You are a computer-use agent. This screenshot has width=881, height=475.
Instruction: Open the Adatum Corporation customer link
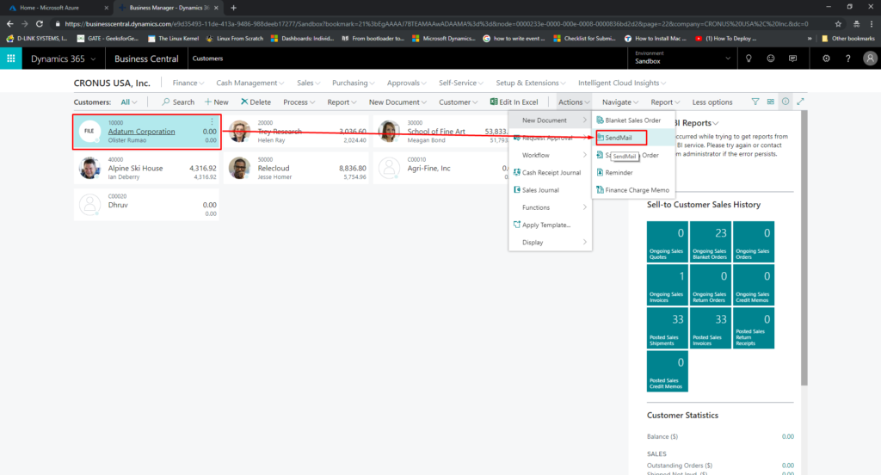click(141, 132)
